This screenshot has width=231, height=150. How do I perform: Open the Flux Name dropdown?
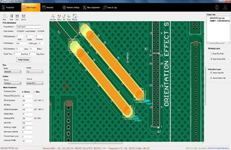click(x=12, y=72)
